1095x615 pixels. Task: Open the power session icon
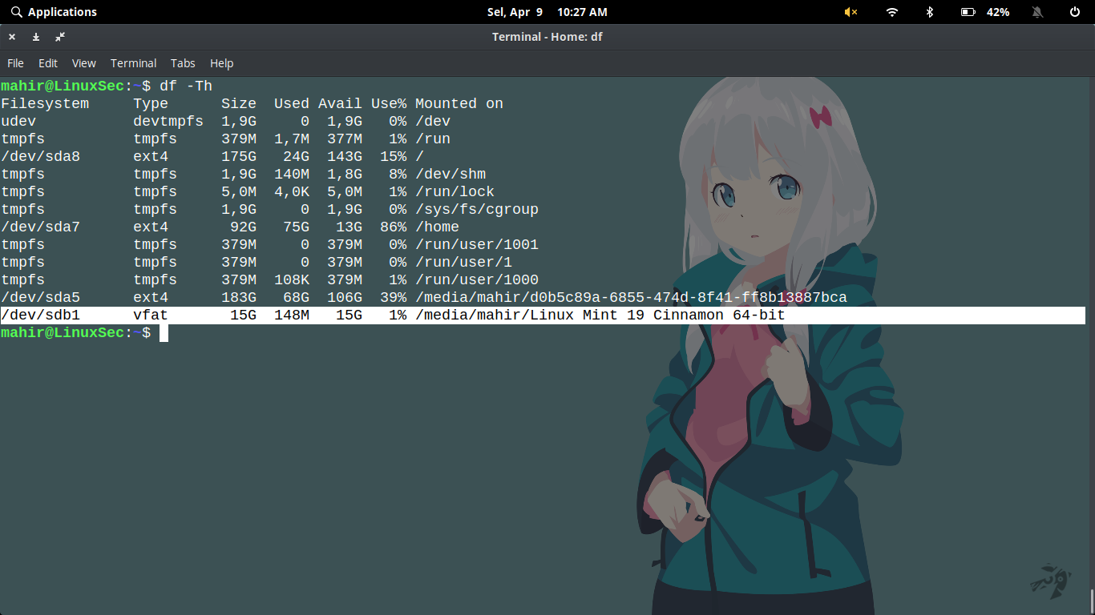click(1075, 12)
